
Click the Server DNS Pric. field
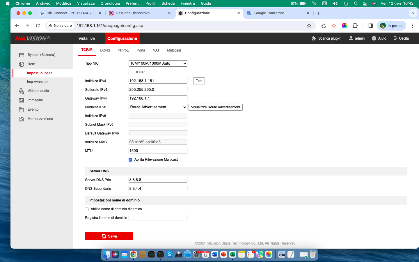point(158,180)
